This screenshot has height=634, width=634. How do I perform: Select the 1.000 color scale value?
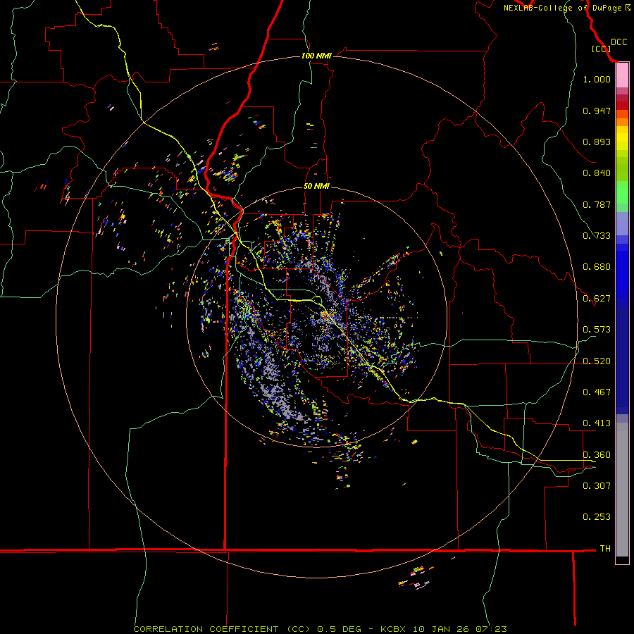tap(597, 79)
